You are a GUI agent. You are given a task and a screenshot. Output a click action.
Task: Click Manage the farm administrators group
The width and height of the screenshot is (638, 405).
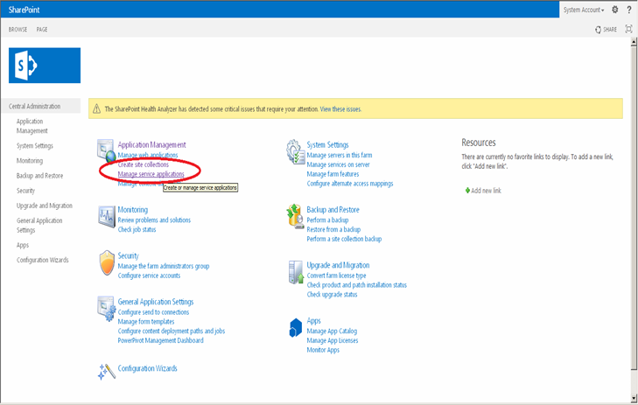pyautogui.click(x=164, y=266)
